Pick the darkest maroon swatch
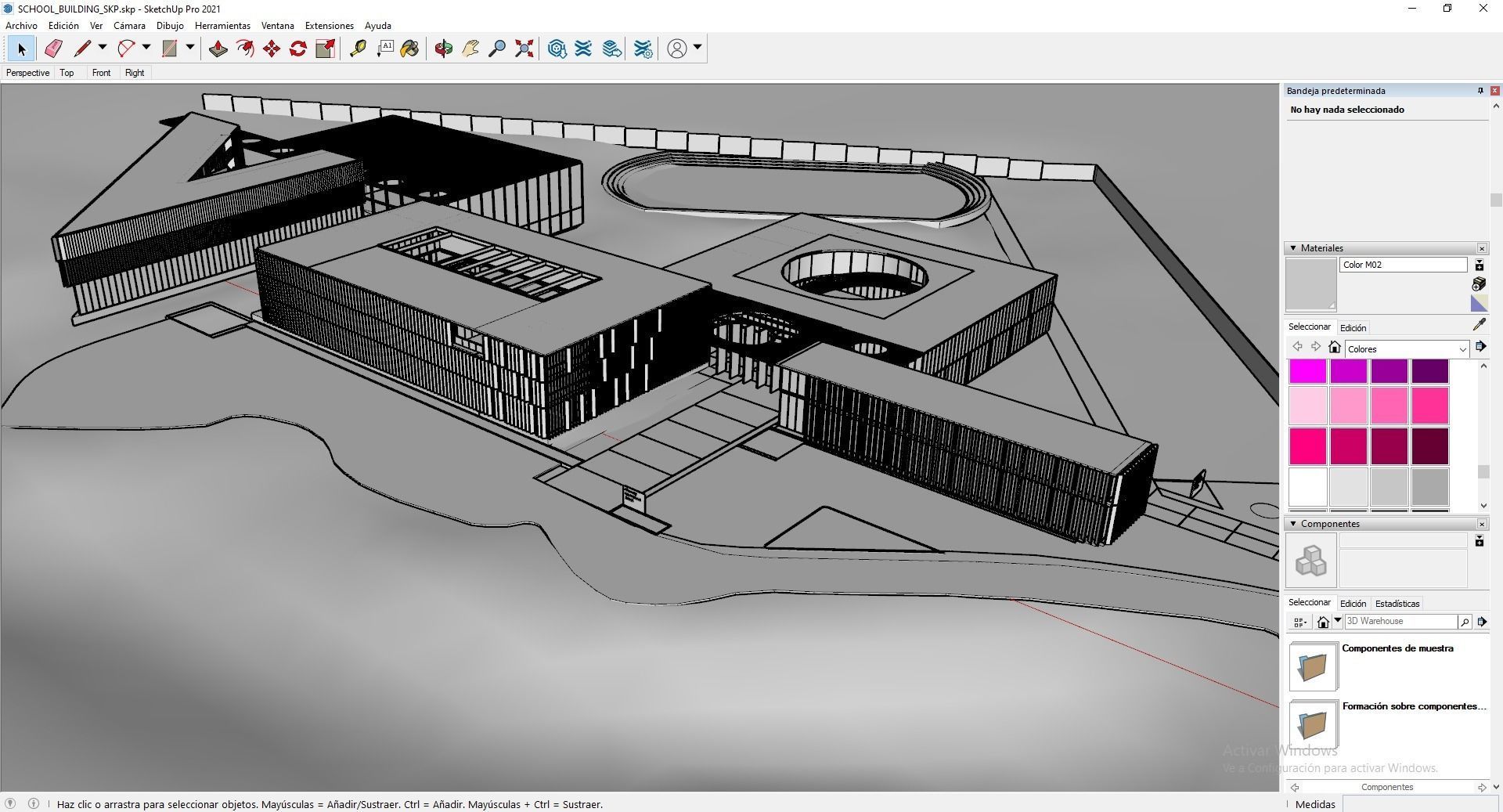Image resolution: width=1503 pixels, height=812 pixels. click(1430, 446)
